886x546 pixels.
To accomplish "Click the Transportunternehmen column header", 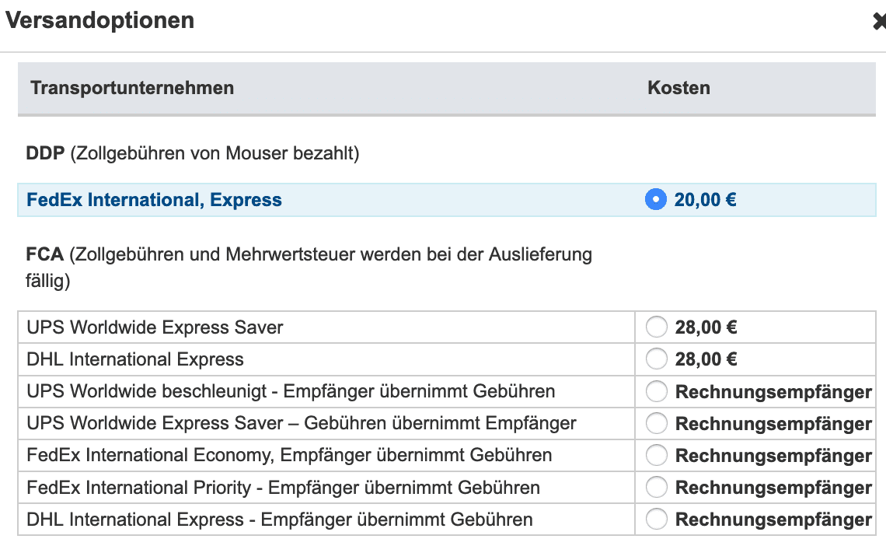I will pos(132,88).
